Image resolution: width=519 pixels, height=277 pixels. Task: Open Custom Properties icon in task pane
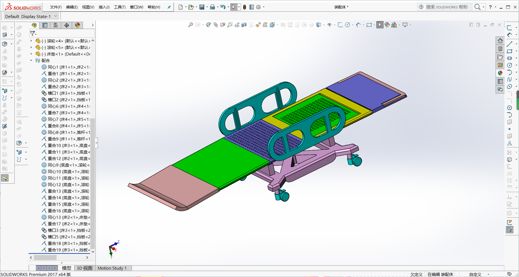click(500, 81)
